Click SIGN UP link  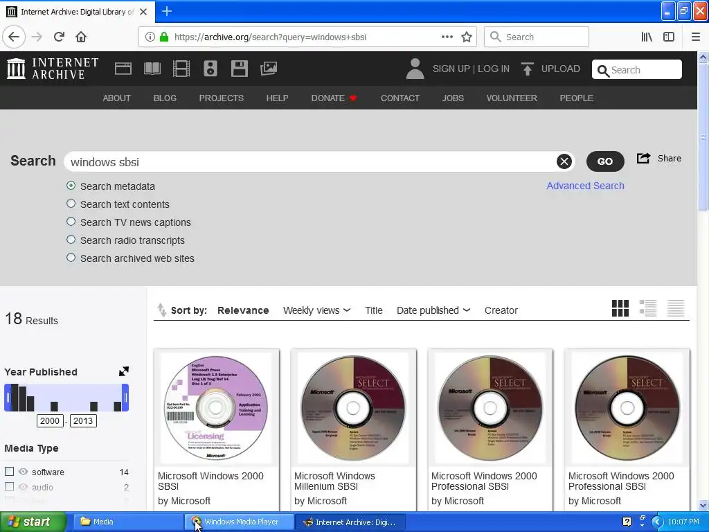click(451, 69)
